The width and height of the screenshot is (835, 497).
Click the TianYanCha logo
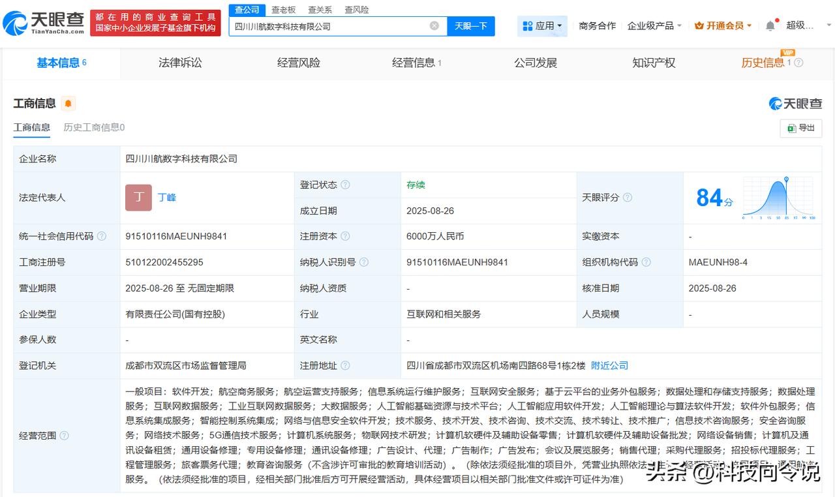click(x=43, y=23)
